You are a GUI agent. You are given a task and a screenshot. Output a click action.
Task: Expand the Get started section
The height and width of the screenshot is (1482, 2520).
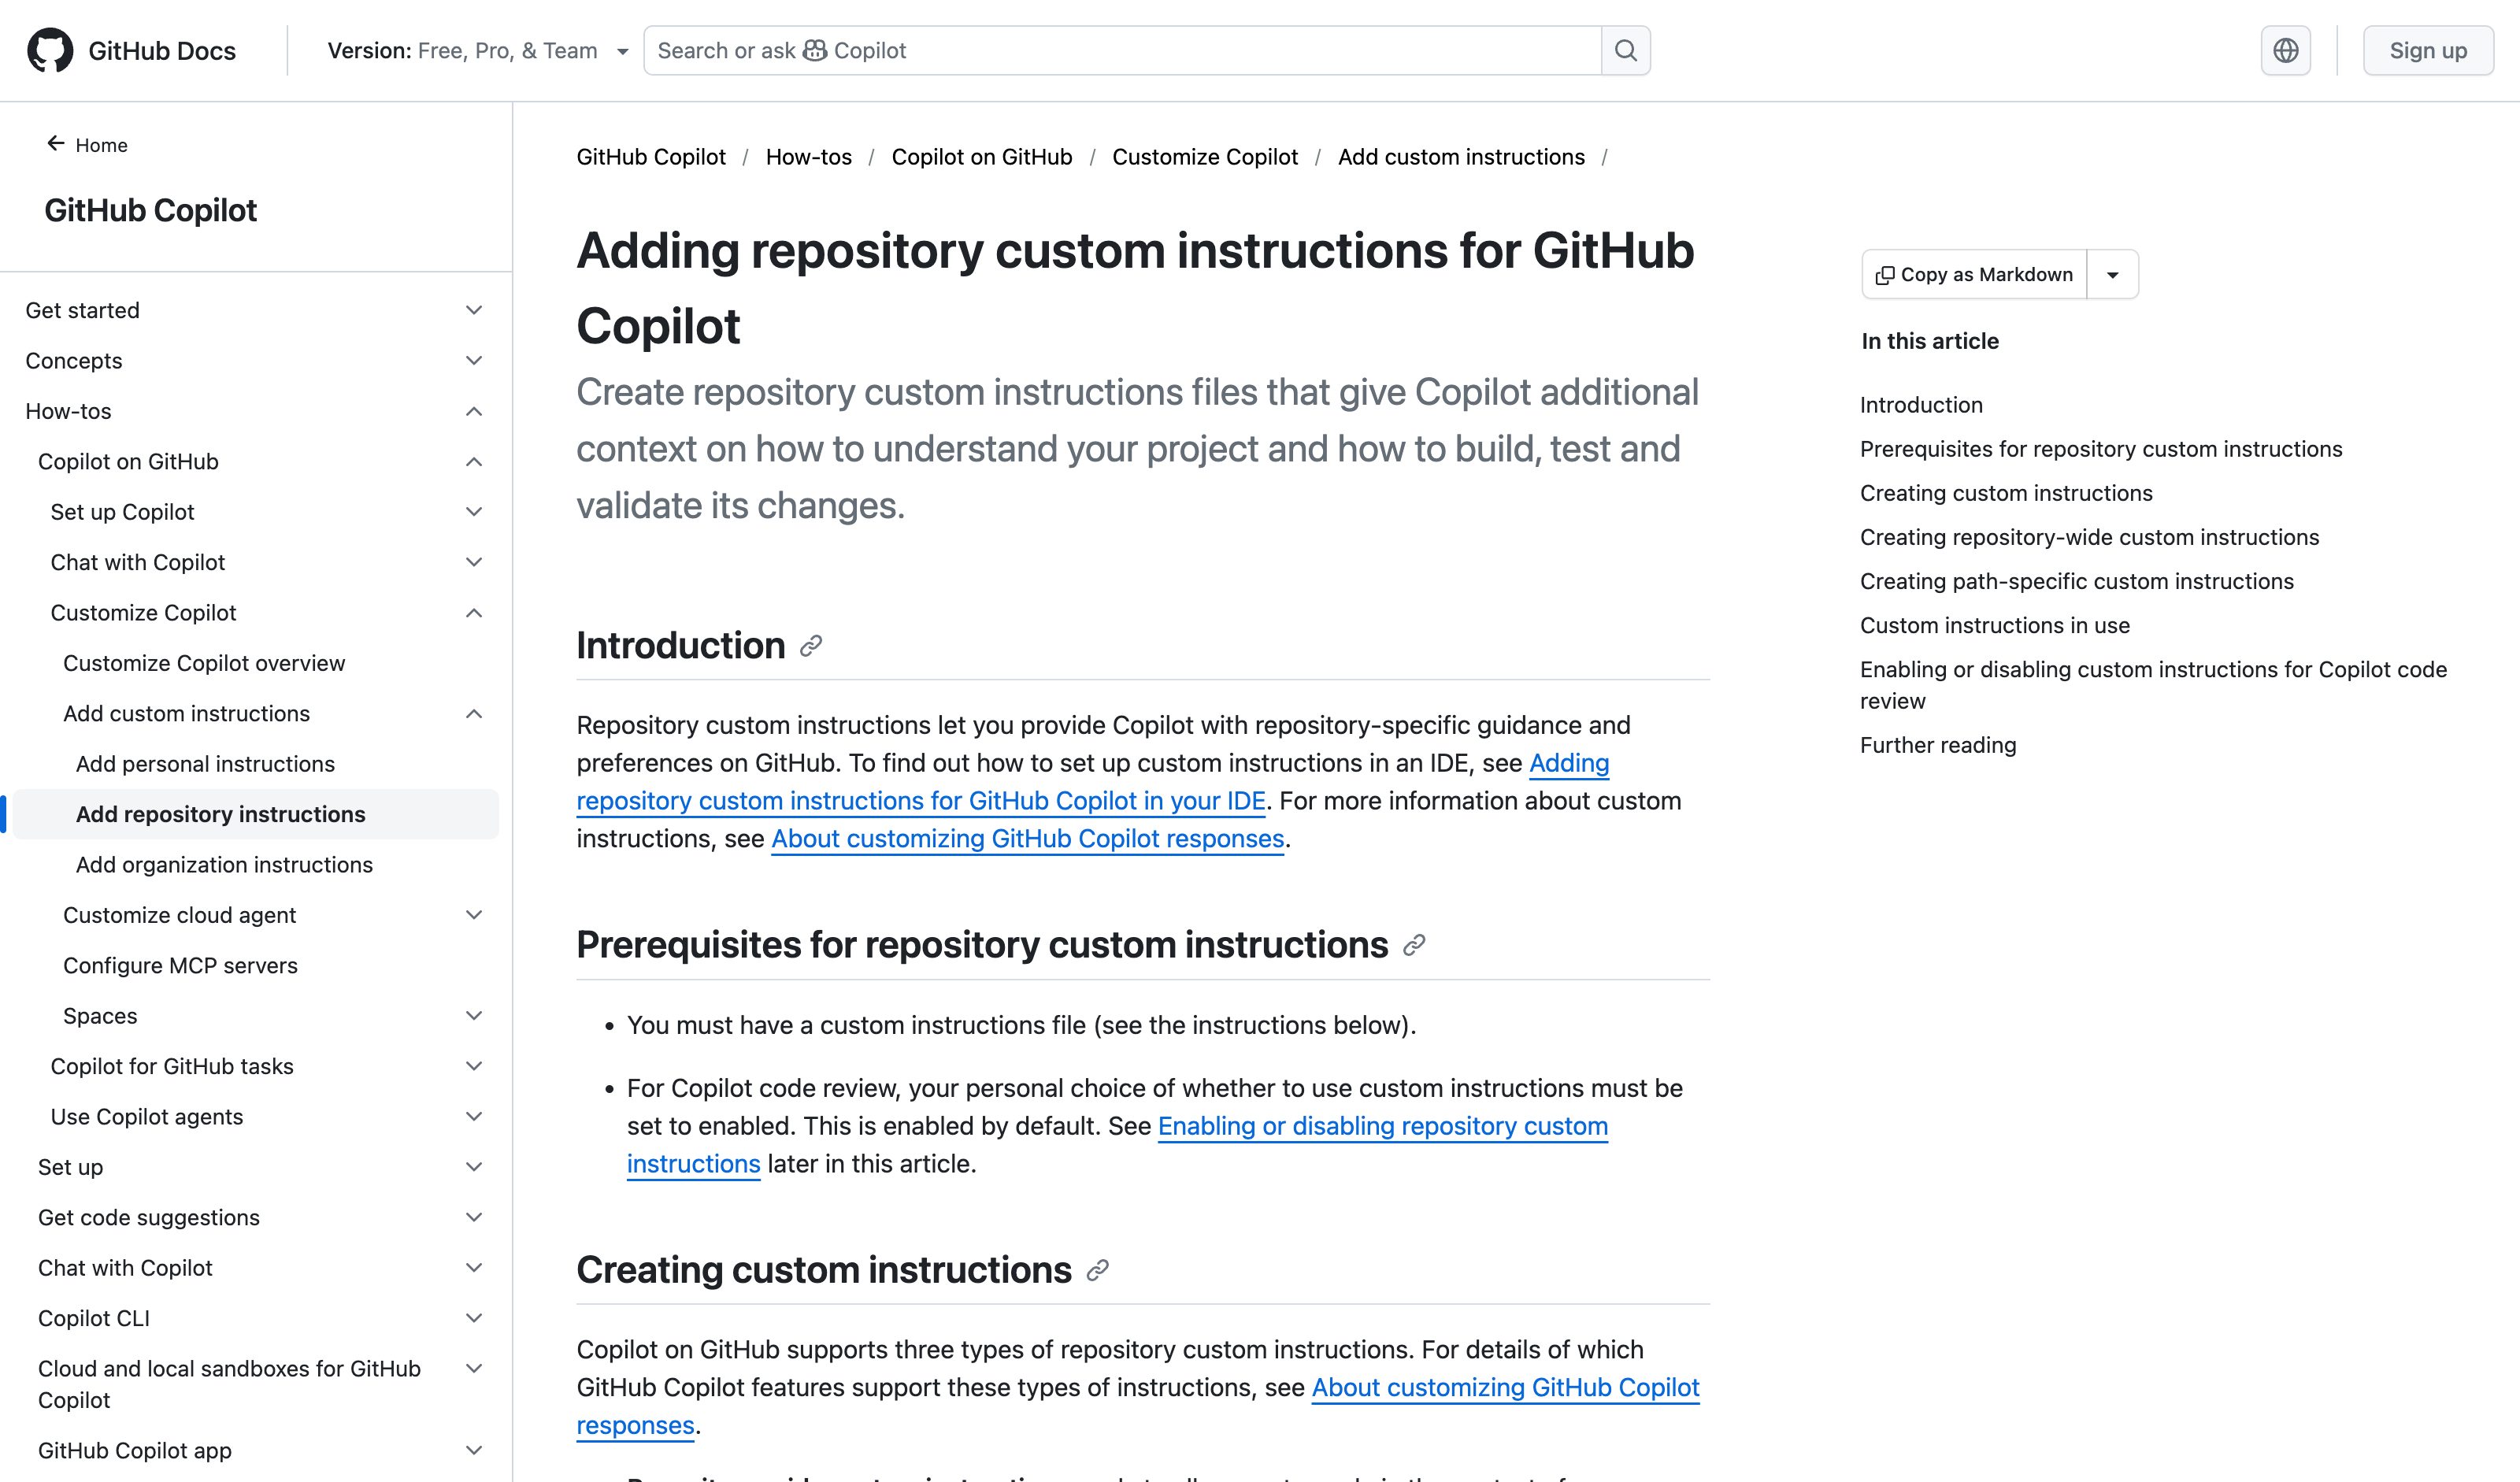[x=474, y=310]
